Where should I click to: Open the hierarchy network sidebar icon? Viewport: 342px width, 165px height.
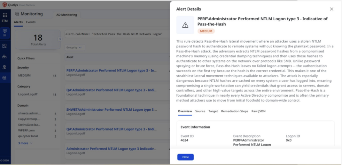tap(4, 56)
